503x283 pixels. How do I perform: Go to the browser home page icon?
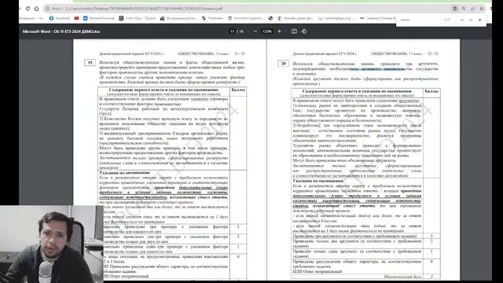pyautogui.click(x=37, y=9)
